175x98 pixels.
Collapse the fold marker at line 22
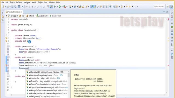pyautogui.click(x=10, y=76)
